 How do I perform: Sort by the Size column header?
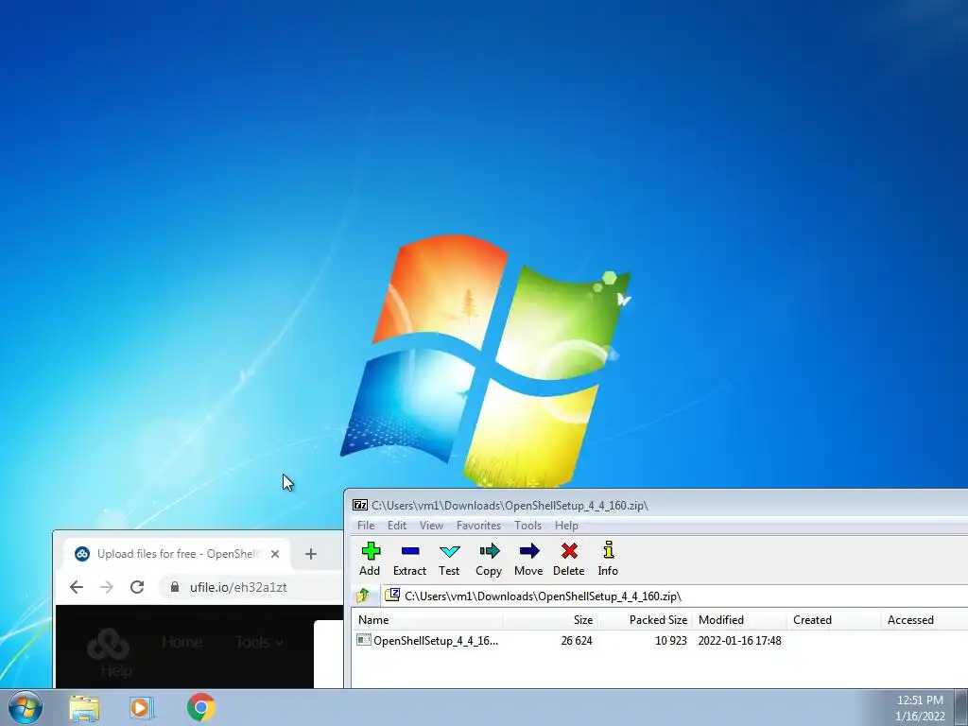coord(551,620)
